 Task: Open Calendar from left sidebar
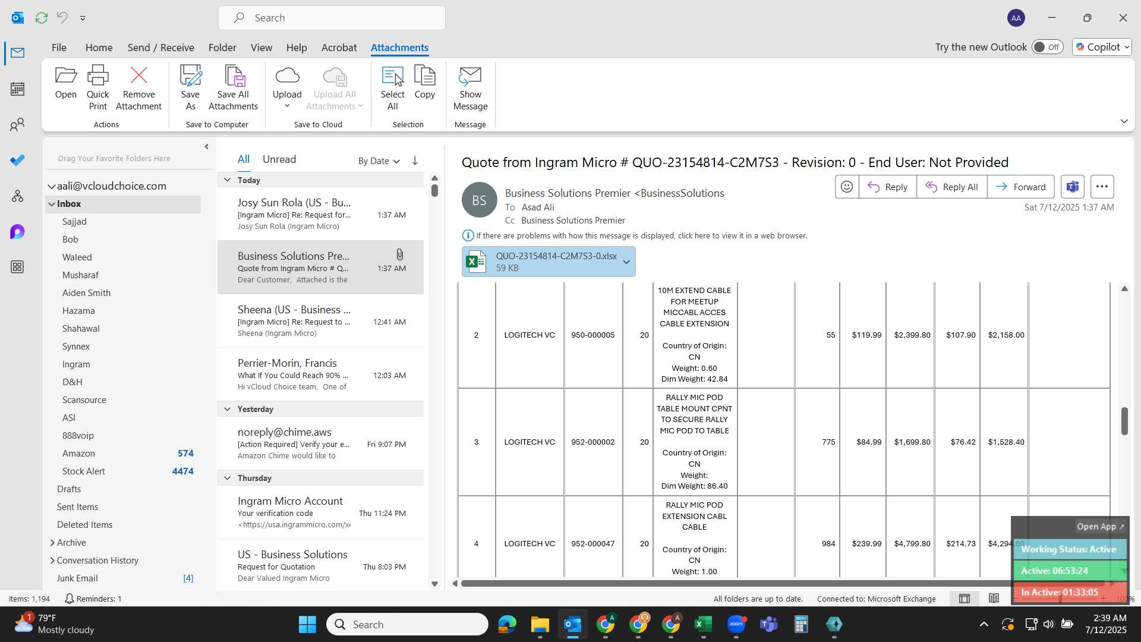[17, 89]
